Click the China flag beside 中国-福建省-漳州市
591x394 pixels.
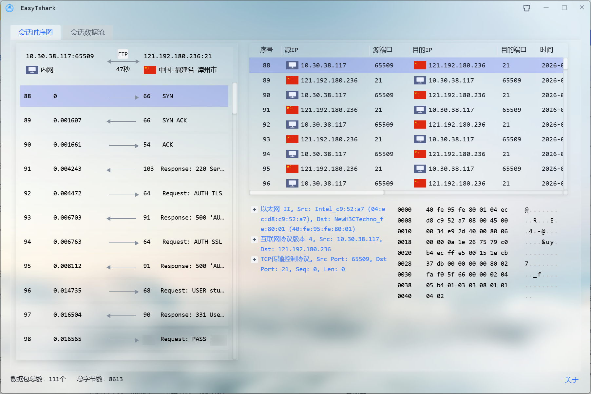150,70
